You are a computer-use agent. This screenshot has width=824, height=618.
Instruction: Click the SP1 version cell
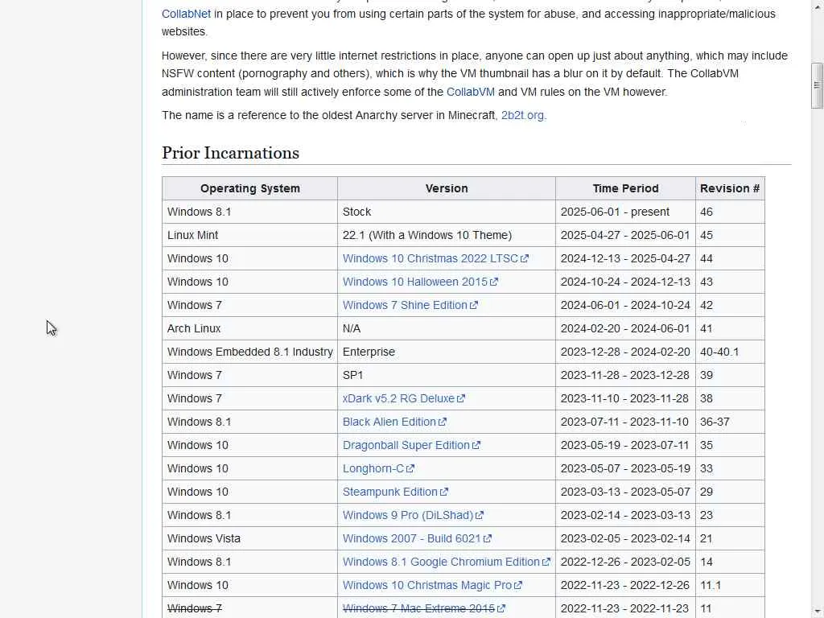coord(447,375)
